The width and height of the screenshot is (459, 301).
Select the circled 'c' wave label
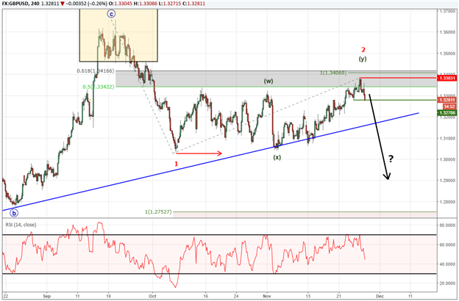111,13
